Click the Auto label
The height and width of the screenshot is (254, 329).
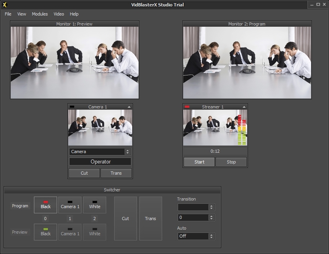[x=182, y=228]
